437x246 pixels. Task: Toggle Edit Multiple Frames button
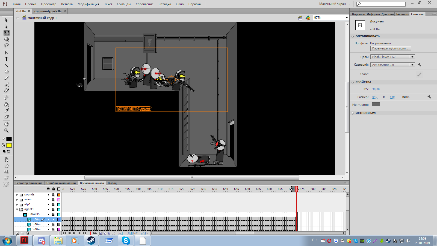tap(109, 233)
